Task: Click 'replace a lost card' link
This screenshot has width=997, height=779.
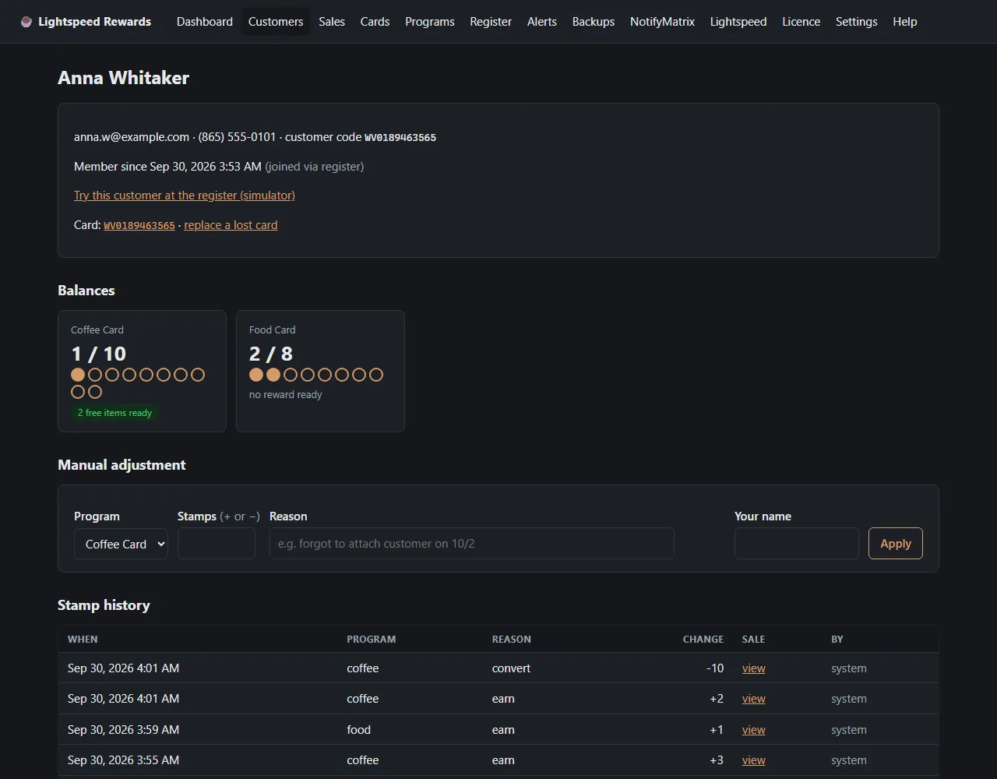Action: [x=231, y=225]
